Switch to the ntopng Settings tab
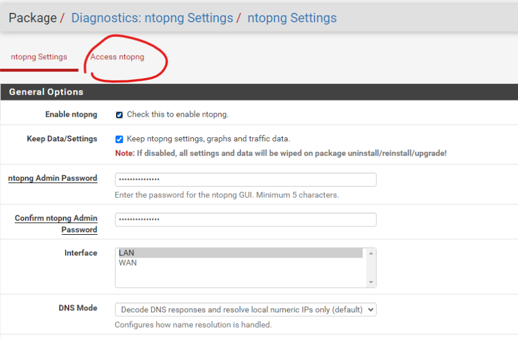518x338 pixels. tap(39, 57)
